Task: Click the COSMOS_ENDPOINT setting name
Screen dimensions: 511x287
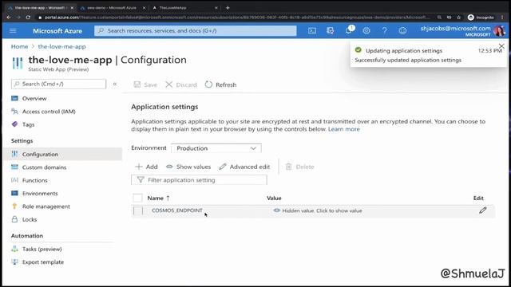Action: coord(177,210)
